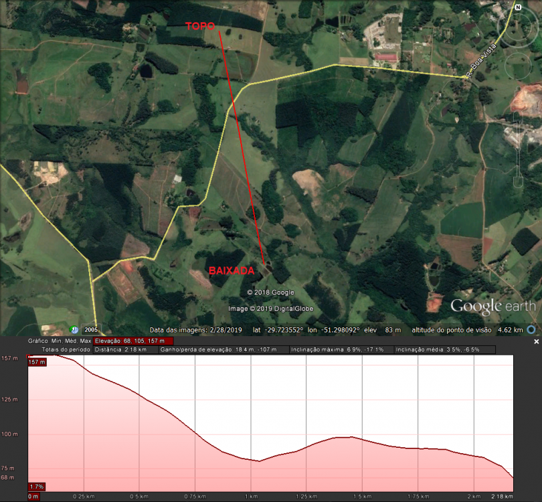Click the 2005 marker on the time slider

coord(91,329)
